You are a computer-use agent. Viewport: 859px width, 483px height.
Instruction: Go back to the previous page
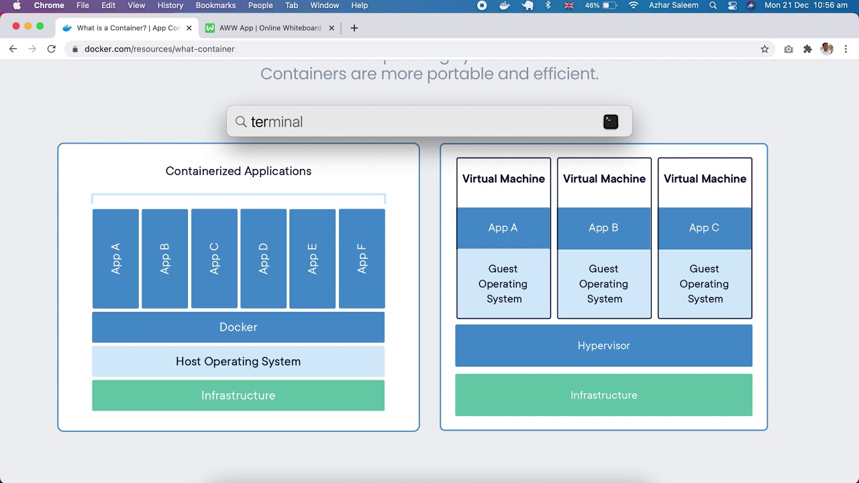(x=13, y=49)
